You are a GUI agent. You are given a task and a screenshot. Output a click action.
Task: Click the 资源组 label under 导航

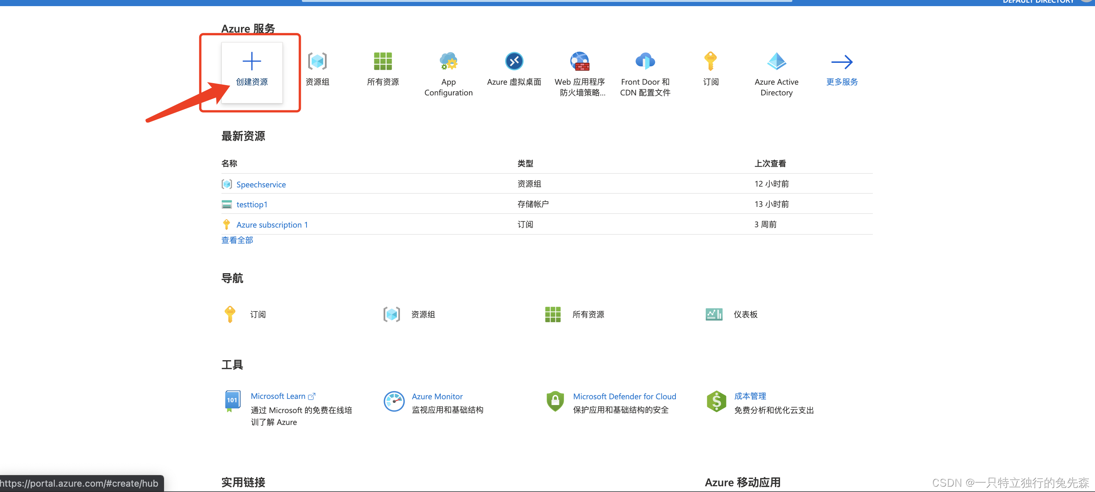[423, 314]
